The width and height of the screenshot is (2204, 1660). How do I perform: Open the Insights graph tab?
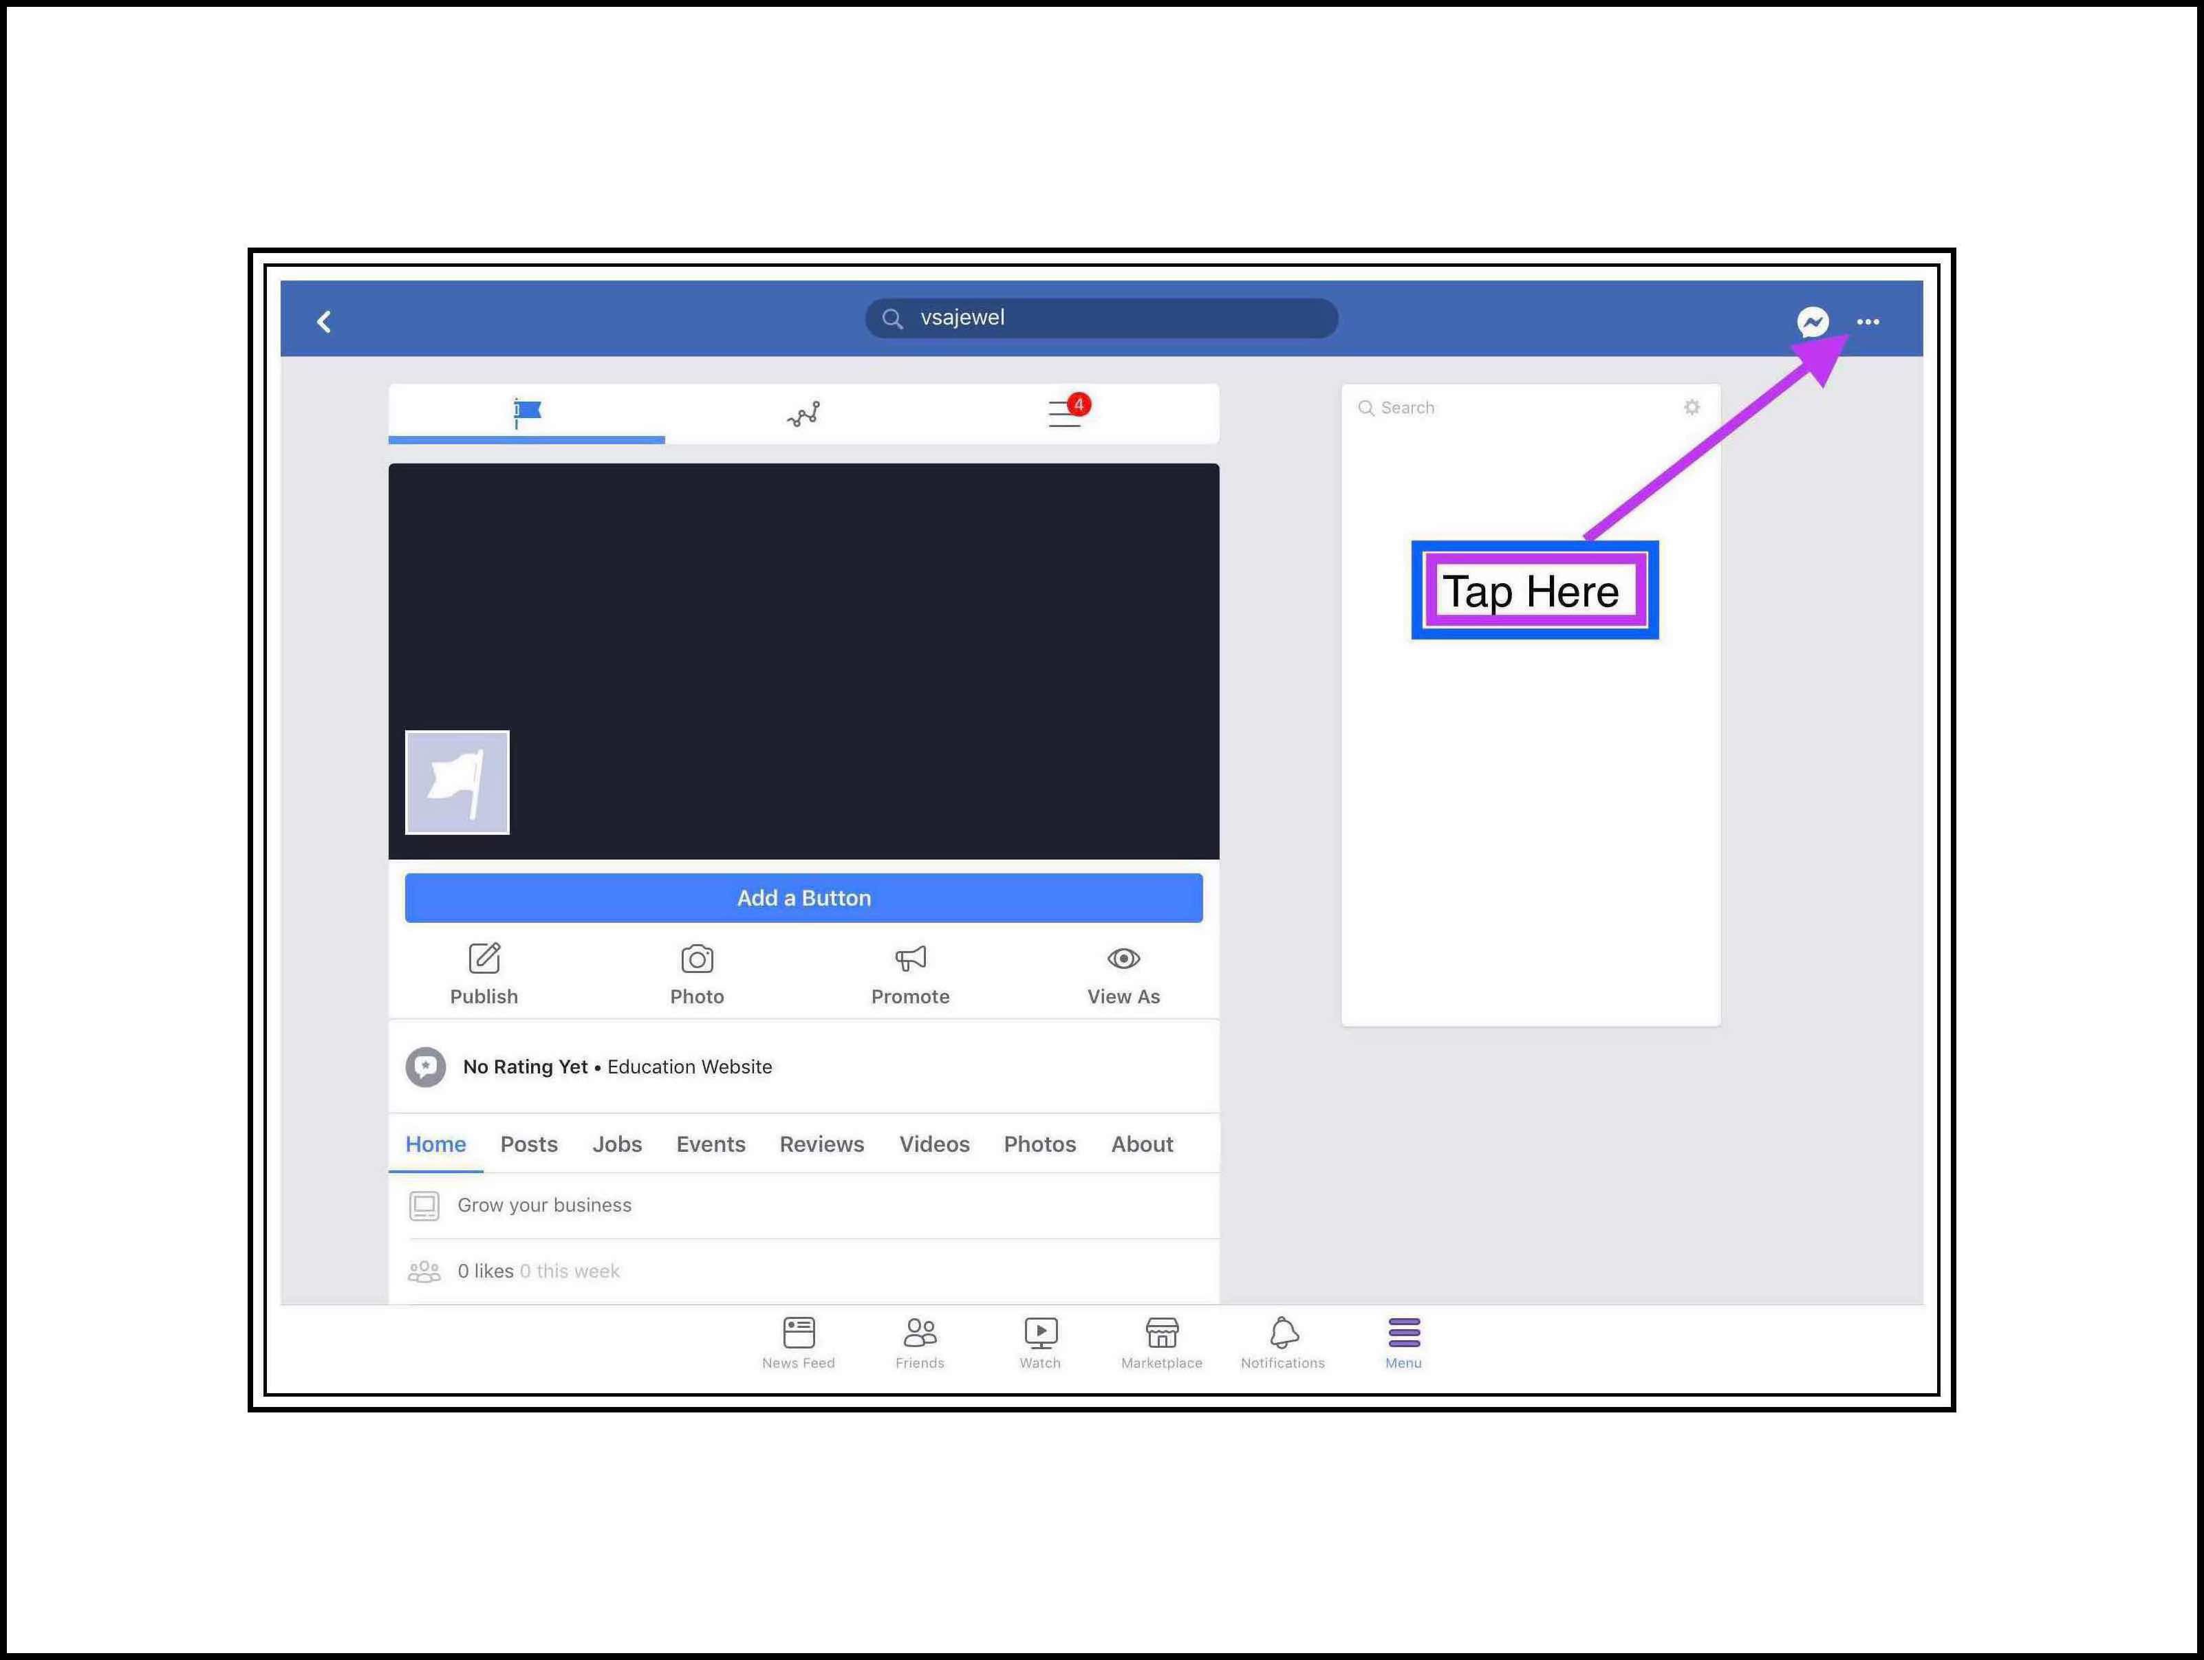click(x=803, y=413)
